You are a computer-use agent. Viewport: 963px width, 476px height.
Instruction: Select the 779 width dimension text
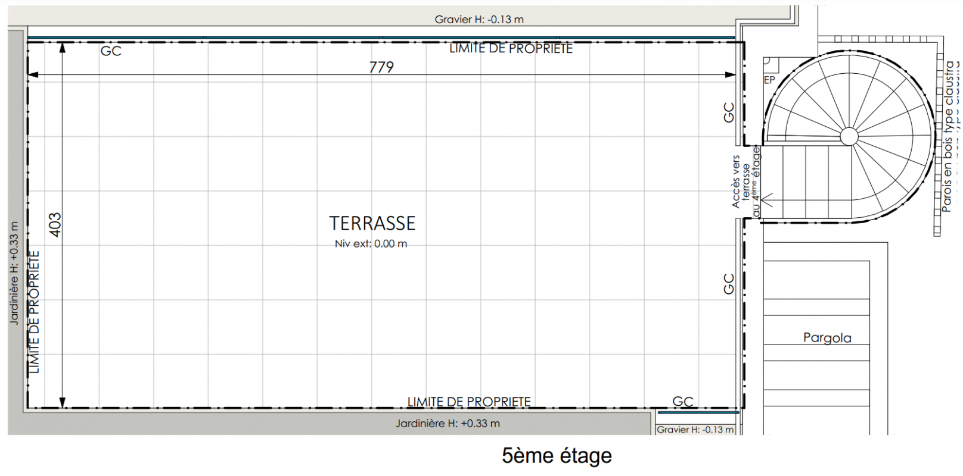pos(381,67)
